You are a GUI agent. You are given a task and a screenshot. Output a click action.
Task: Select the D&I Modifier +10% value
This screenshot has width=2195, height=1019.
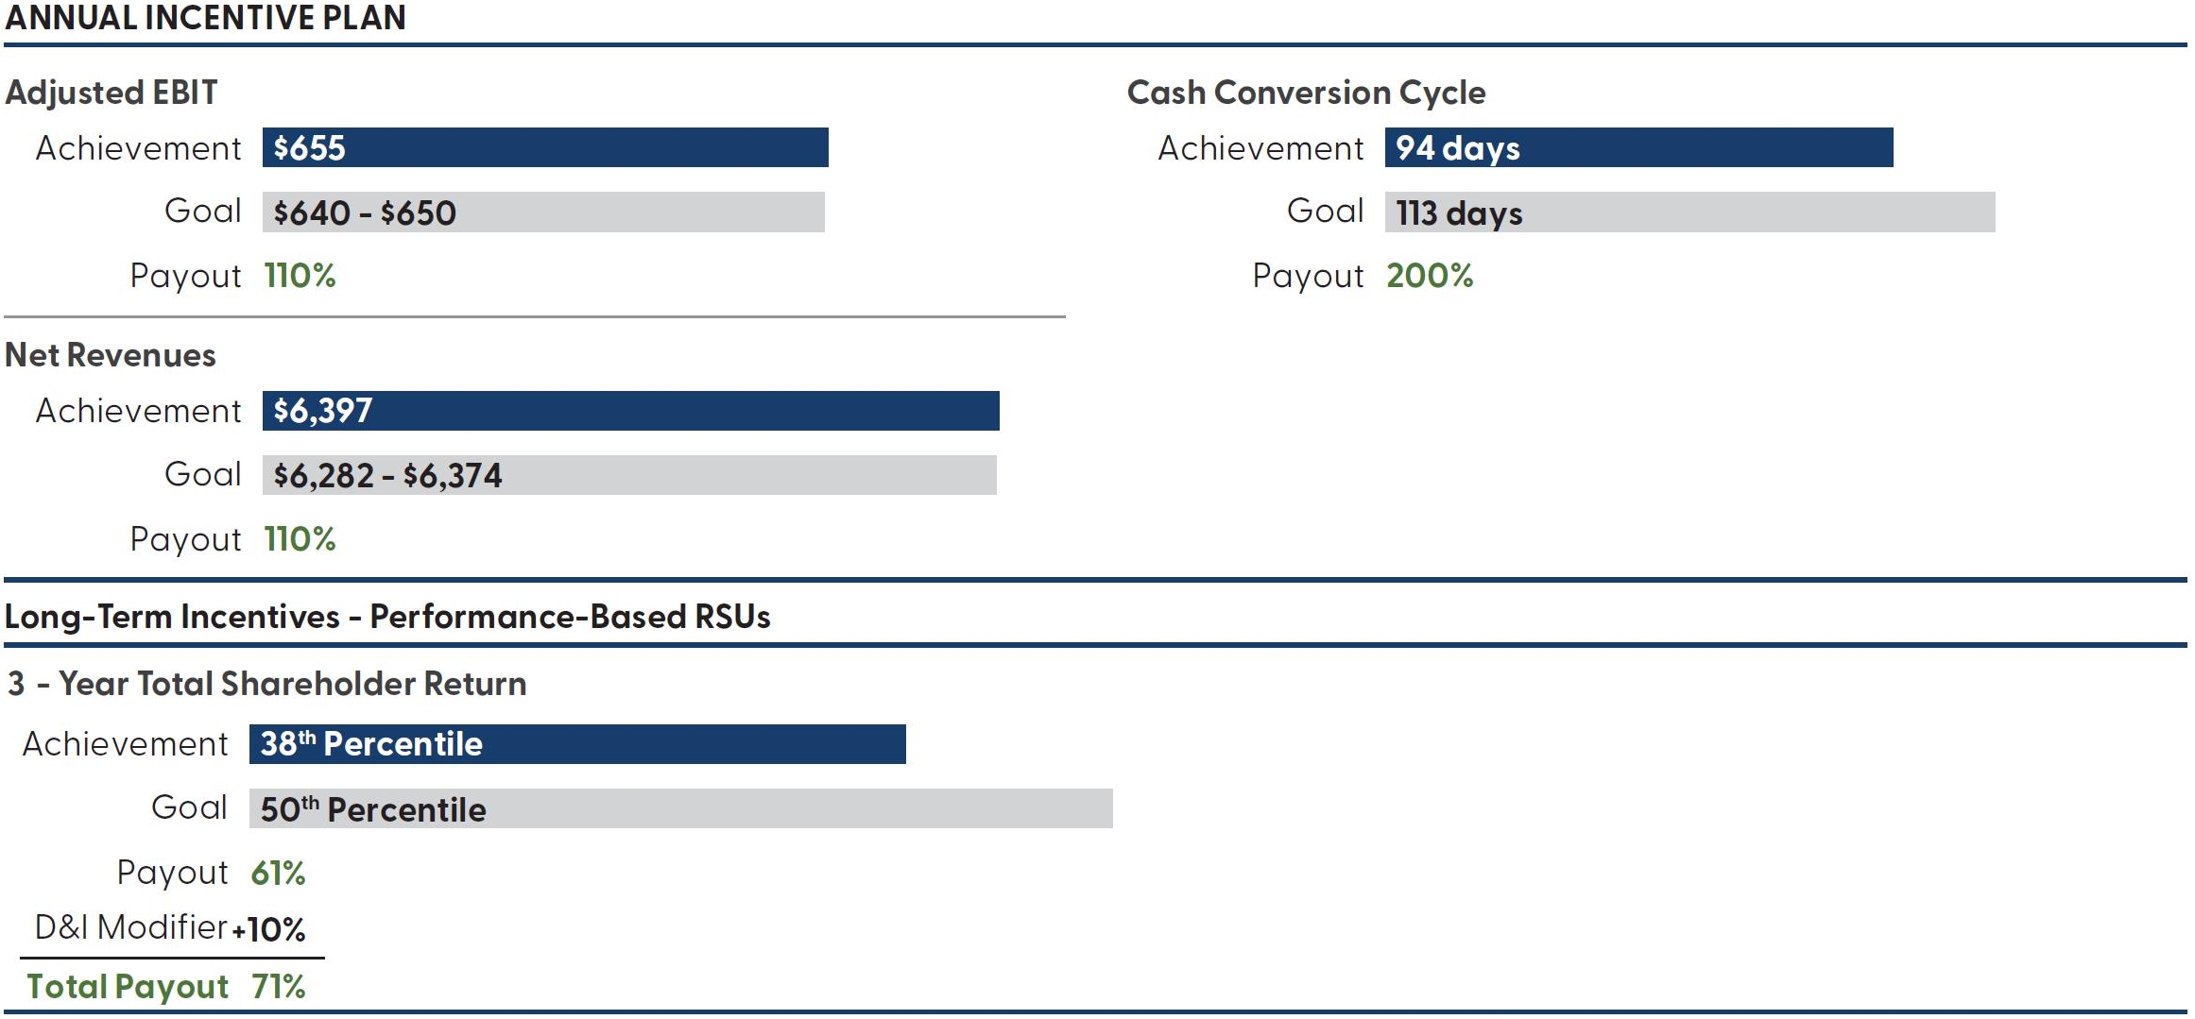[x=269, y=930]
